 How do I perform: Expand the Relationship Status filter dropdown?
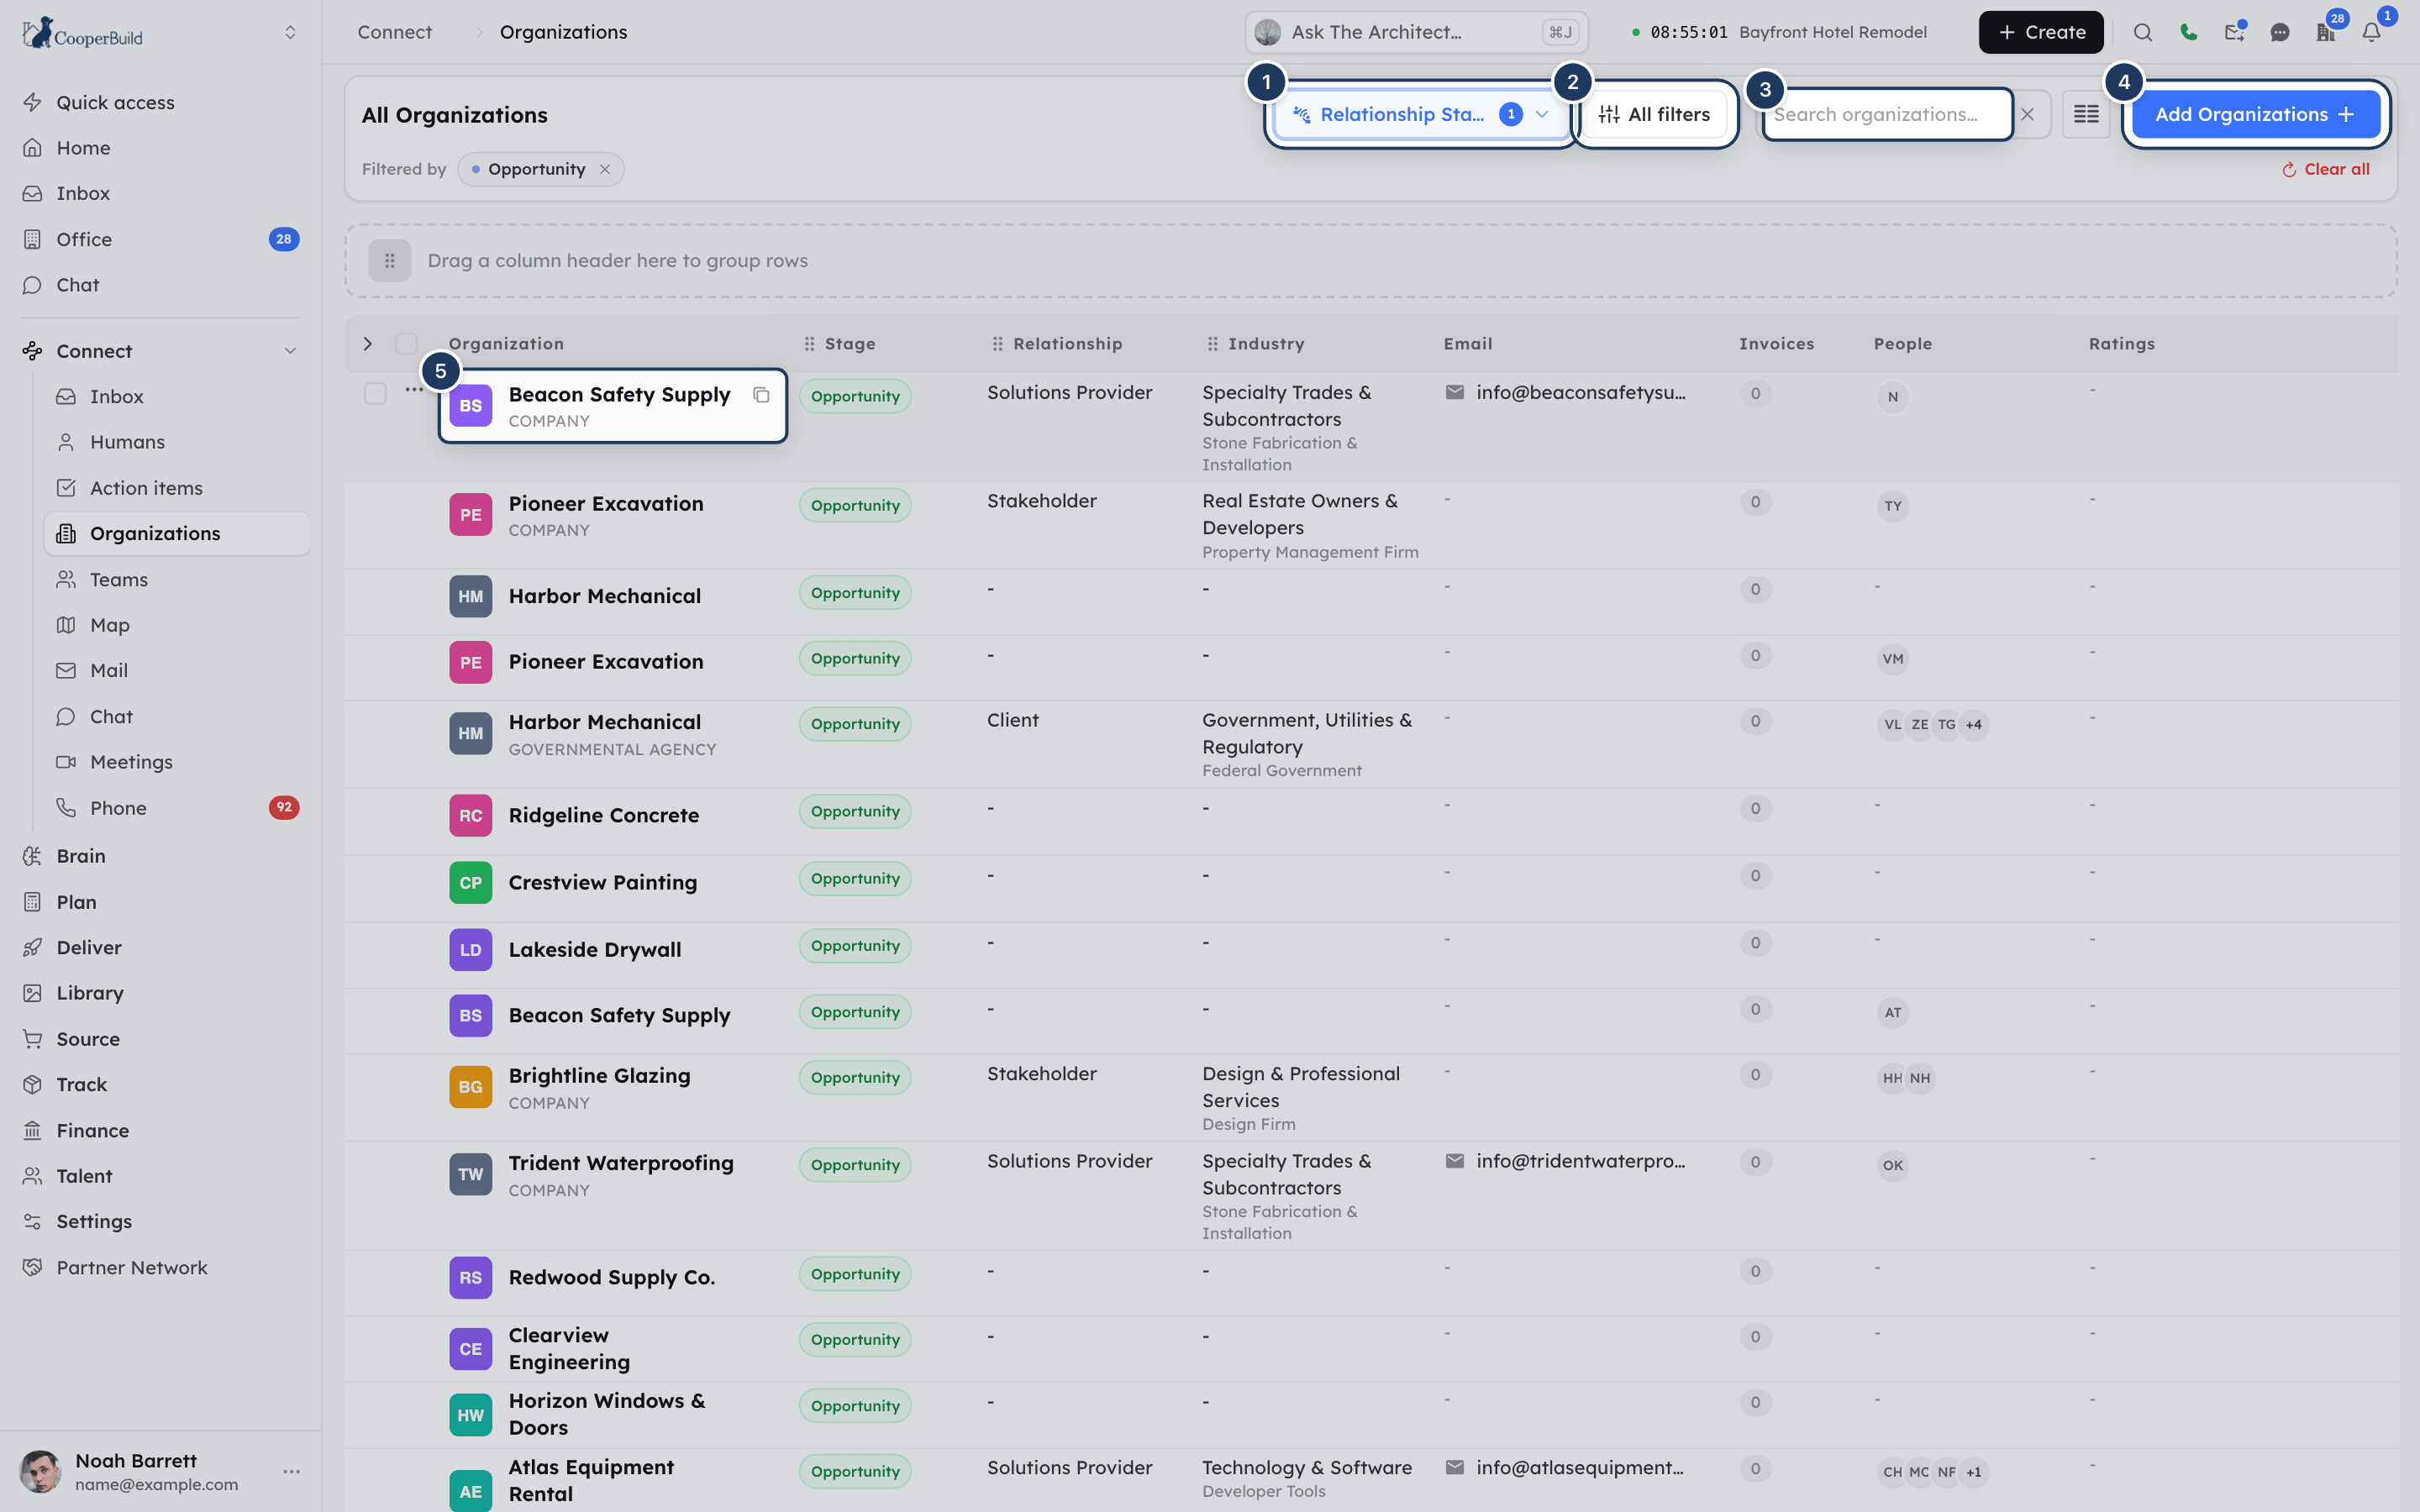tap(1420, 114)
